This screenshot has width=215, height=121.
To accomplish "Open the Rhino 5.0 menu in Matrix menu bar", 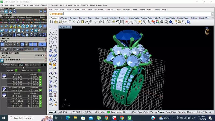I will [x=85, y=5].
